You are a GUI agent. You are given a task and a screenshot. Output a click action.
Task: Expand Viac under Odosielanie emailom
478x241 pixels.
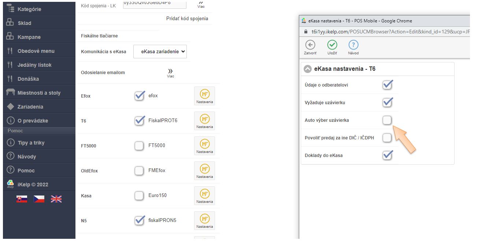(170, 73)
